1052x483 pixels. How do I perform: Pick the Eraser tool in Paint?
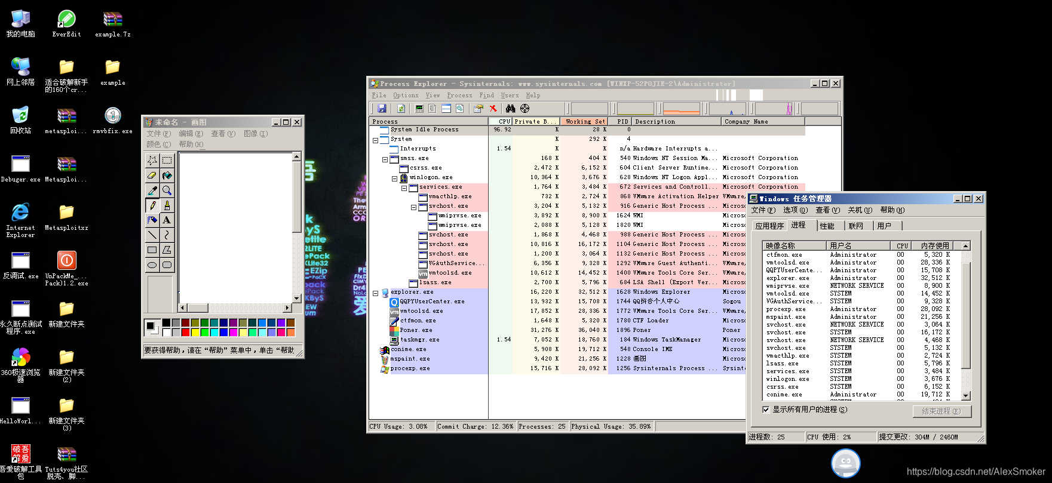coord(152,176)
